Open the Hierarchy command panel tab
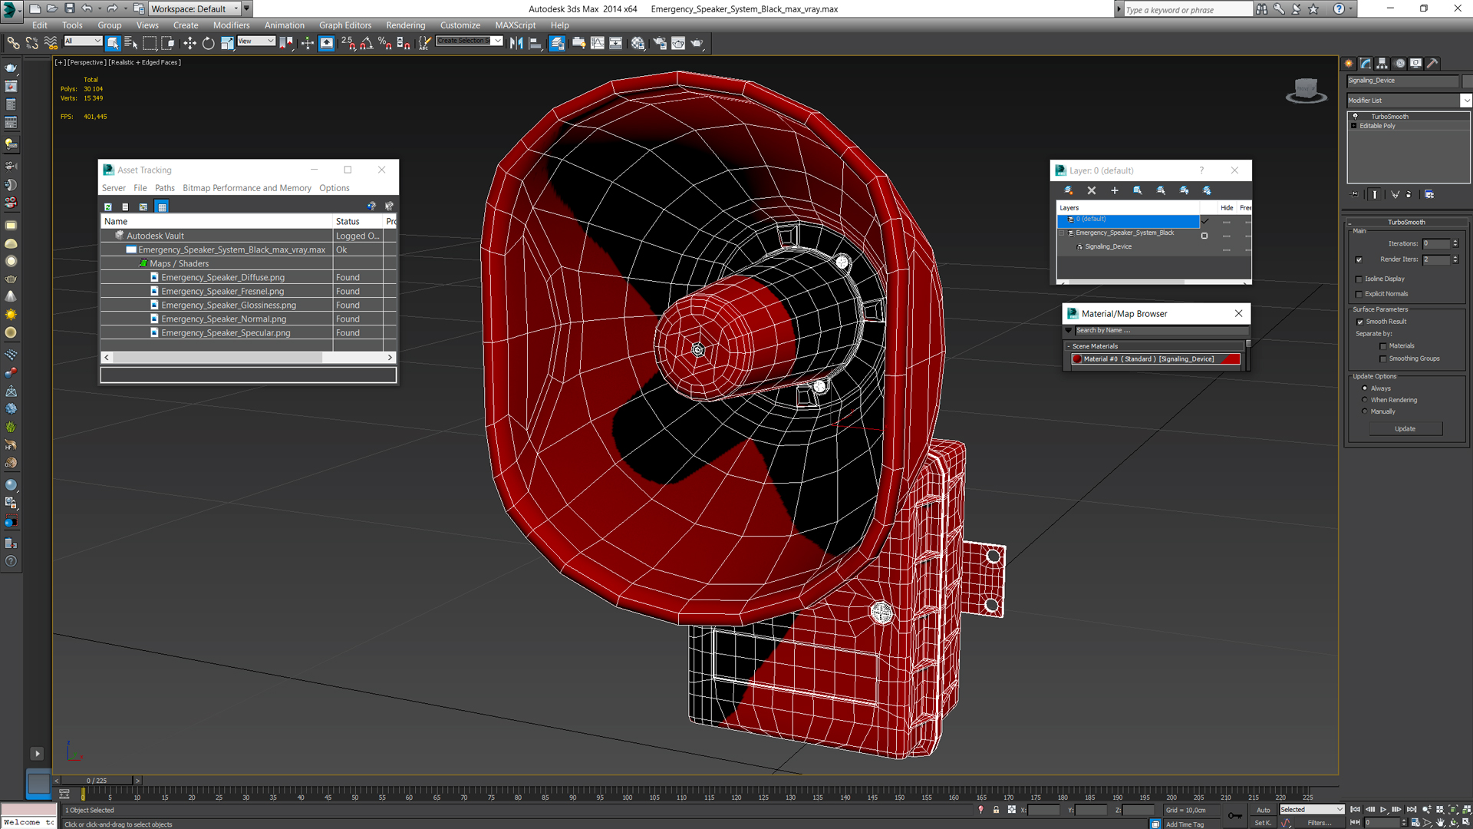 (x=1382, y=64)
